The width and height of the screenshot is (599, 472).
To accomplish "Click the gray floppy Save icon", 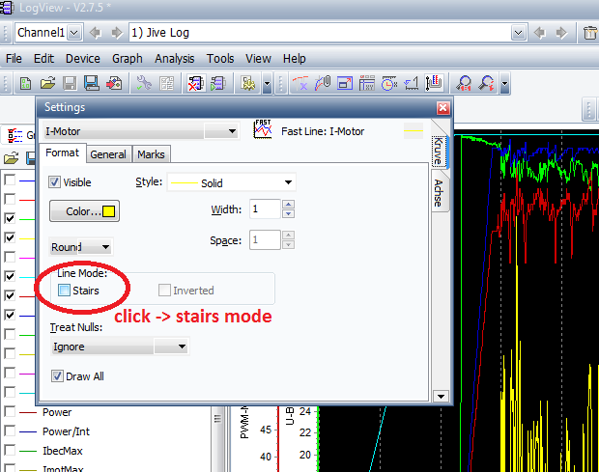I will click(70, 83).
